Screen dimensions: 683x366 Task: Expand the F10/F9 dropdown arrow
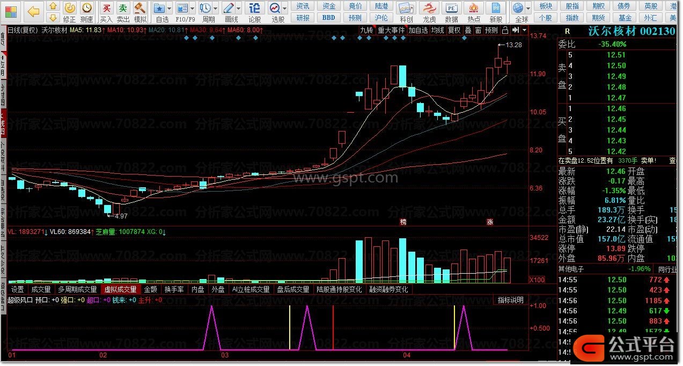[x=193, y=9]
